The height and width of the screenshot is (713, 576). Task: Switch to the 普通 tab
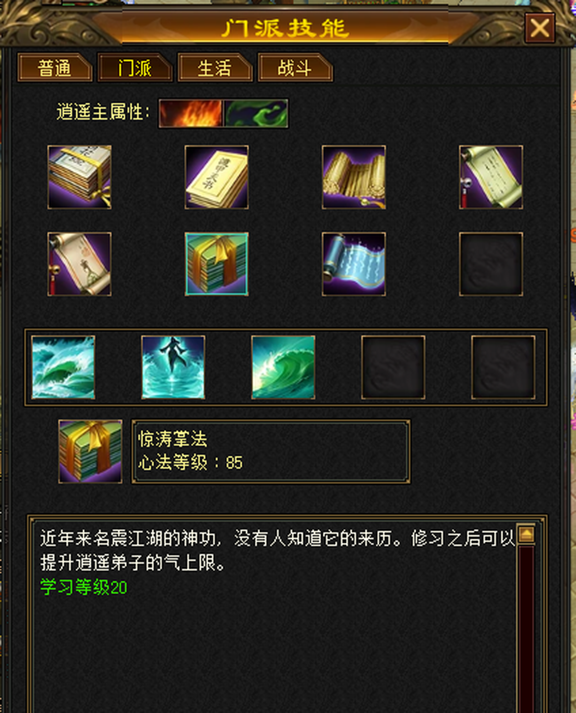54,68
